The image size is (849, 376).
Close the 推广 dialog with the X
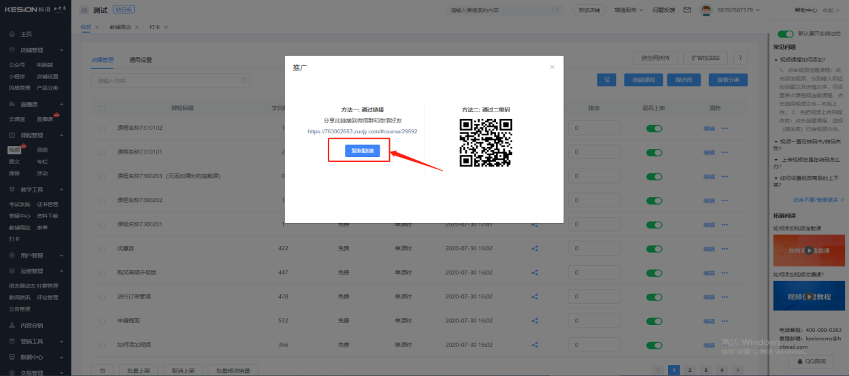coord(552,67)
